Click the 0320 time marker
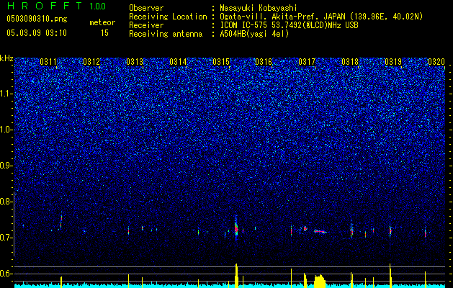Viewport: 453px width, 288px height. (436, 62)
